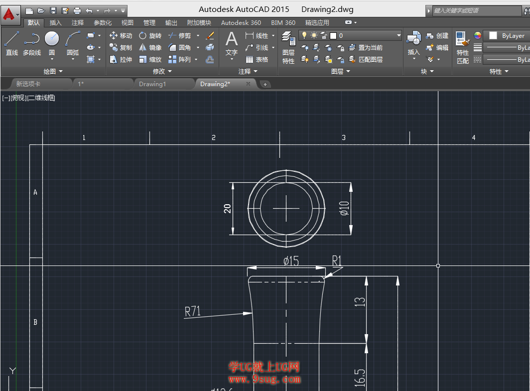Open the Output (输出) ribbon tab
The image size is (530, 391).
171,22
